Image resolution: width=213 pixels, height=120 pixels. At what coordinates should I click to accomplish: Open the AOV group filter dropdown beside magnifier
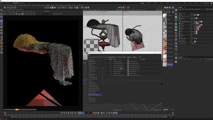pyautogui.click(x=97, y=57)
